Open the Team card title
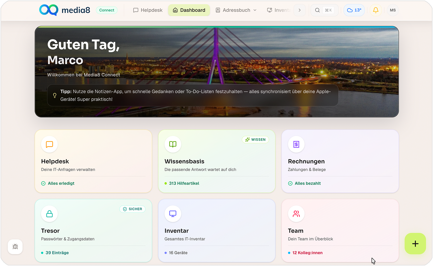The image size is (433, 266). click(x=295, y=231)
